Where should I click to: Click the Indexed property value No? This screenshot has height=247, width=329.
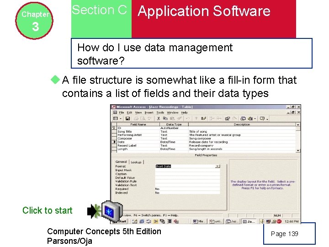click(x=188, y=193)
